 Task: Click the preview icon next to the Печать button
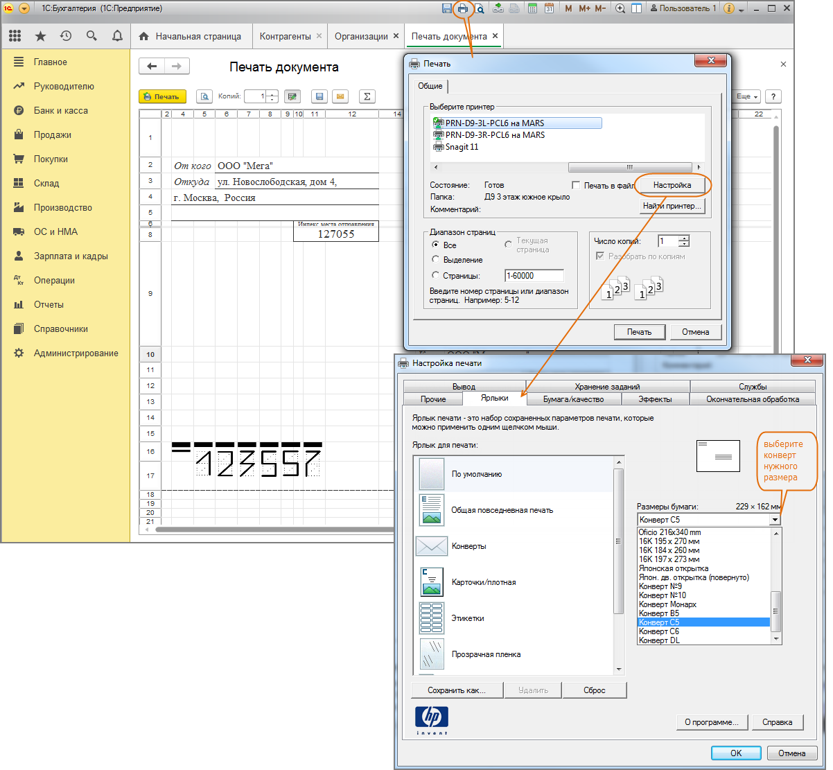[204, 96]
